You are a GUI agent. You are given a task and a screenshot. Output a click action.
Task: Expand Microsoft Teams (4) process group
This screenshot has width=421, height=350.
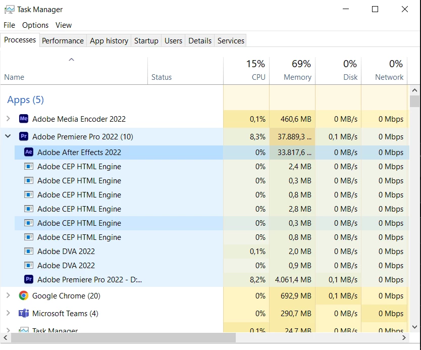(8, 313)
